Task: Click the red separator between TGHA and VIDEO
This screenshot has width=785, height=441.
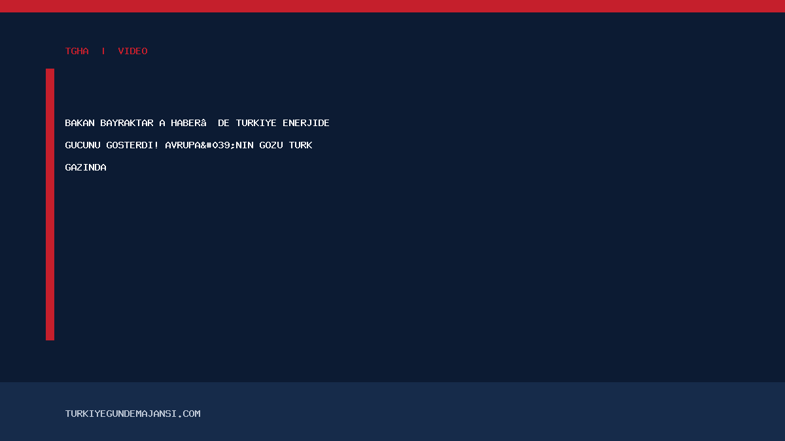Action: coord(103,51)
